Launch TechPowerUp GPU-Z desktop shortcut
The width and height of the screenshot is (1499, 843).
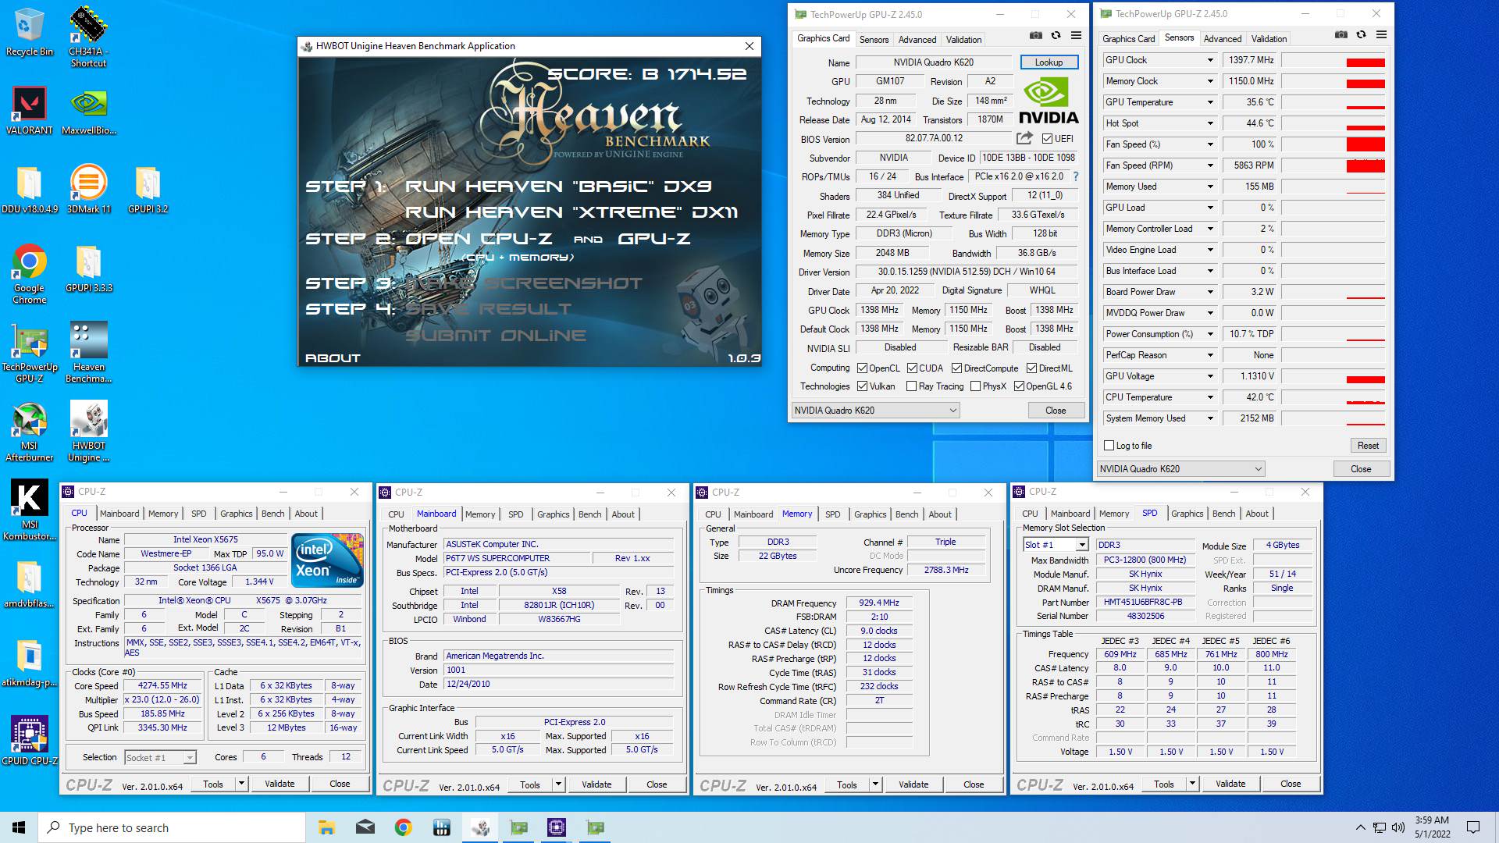(x=29, y=353)
